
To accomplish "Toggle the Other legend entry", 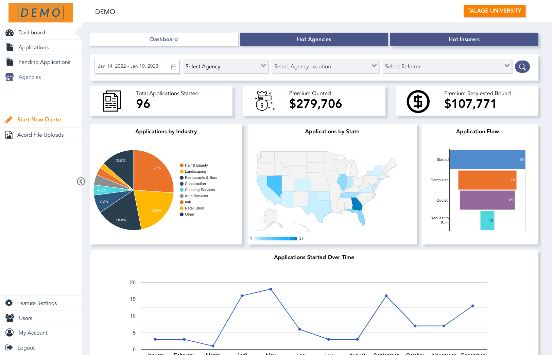I will coord(187,215).
